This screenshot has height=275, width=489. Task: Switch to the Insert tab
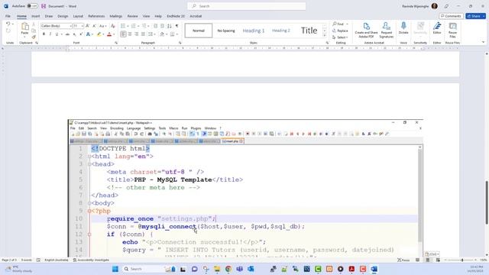coord(36,16)
